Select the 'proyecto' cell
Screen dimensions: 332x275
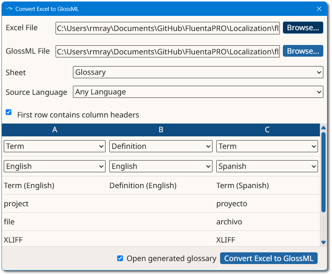(x=267, y=204)
